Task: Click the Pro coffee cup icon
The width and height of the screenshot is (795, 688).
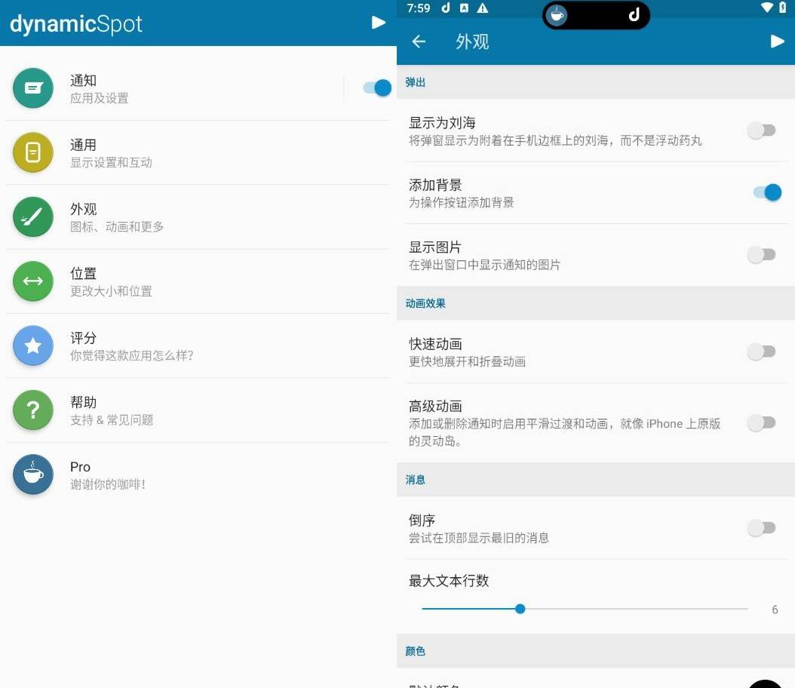Action: click(x=33, y=475)
